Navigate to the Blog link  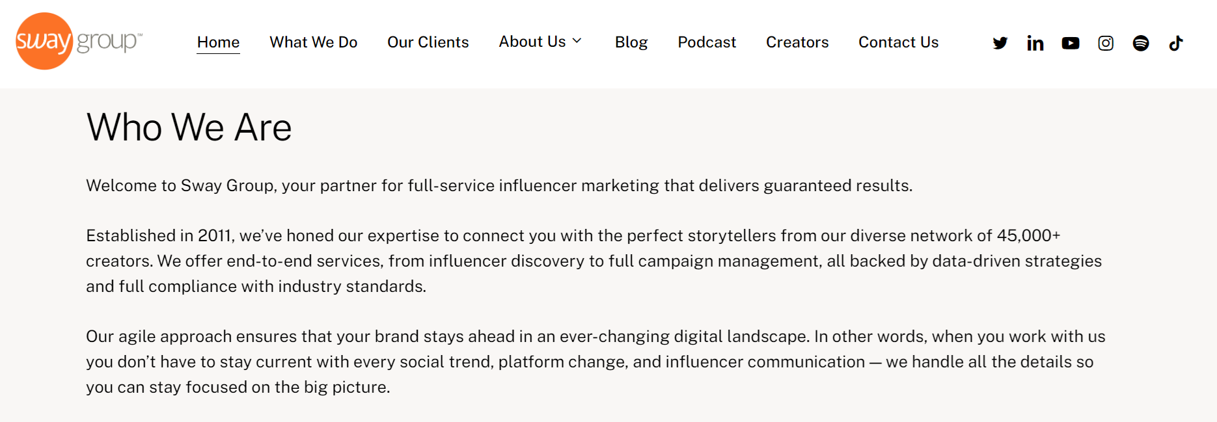coord(631,42)
